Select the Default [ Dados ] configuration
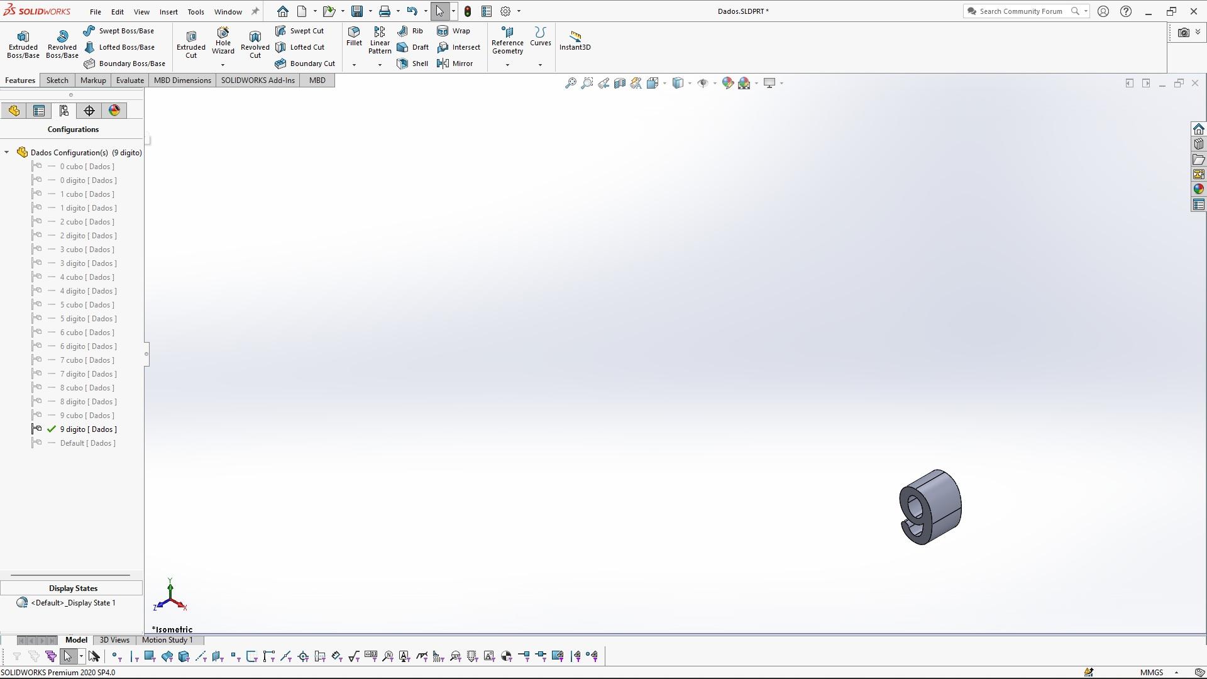 [88, 443]
